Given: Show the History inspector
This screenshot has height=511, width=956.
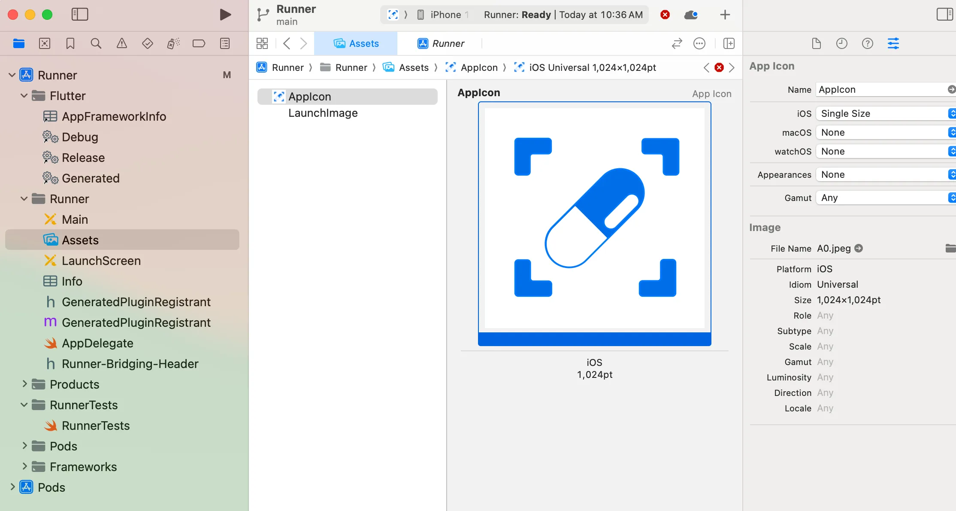Looking at the screenshot, I should click(841, 43).
